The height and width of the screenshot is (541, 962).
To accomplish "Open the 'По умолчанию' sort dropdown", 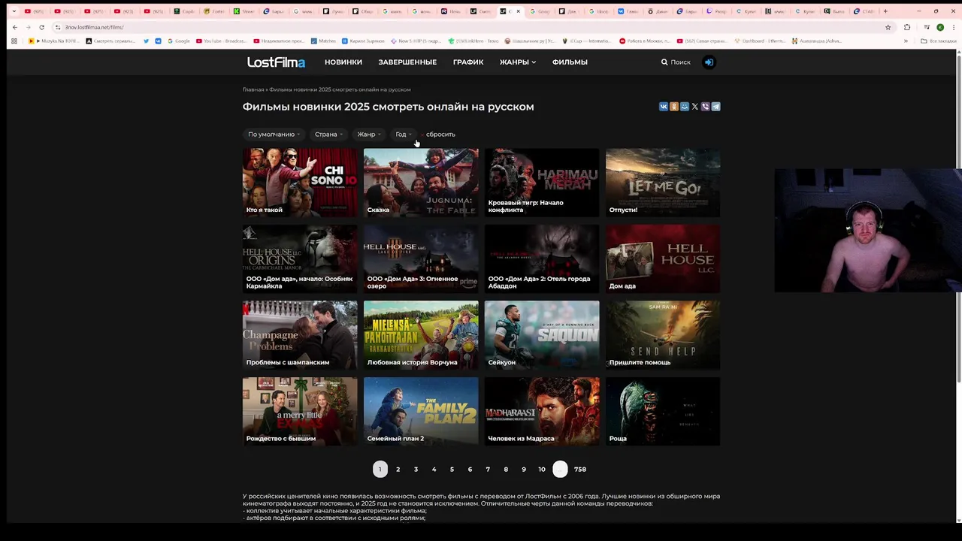I will click(274, 134).
